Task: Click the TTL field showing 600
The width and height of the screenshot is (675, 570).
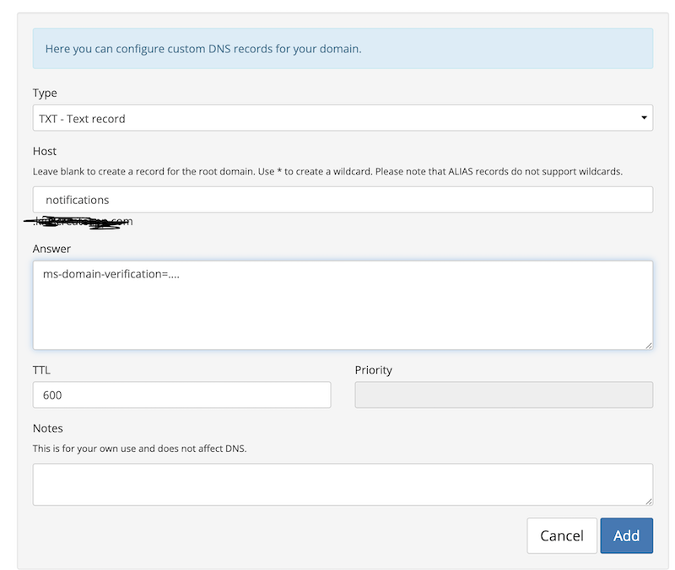Action: pos(181,395)
